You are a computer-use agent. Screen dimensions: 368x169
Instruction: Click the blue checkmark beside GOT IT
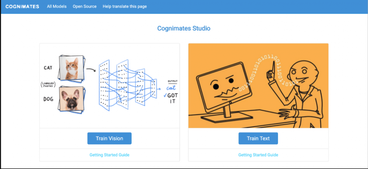pos(165,95)
